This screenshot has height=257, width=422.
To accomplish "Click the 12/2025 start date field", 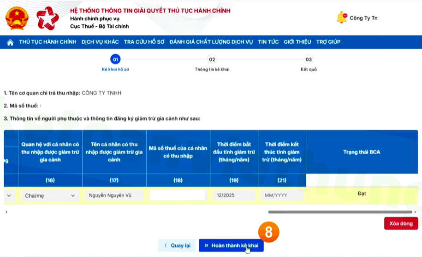I will tap(234, 195).
